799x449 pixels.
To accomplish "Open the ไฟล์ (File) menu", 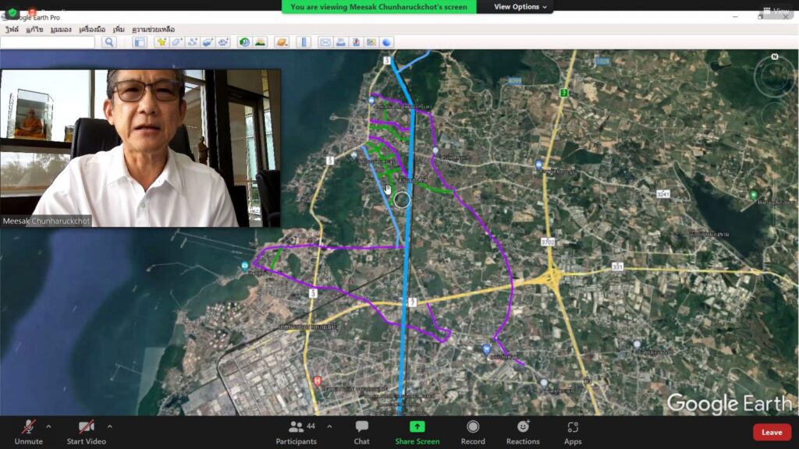I will (x=12, y=29).
